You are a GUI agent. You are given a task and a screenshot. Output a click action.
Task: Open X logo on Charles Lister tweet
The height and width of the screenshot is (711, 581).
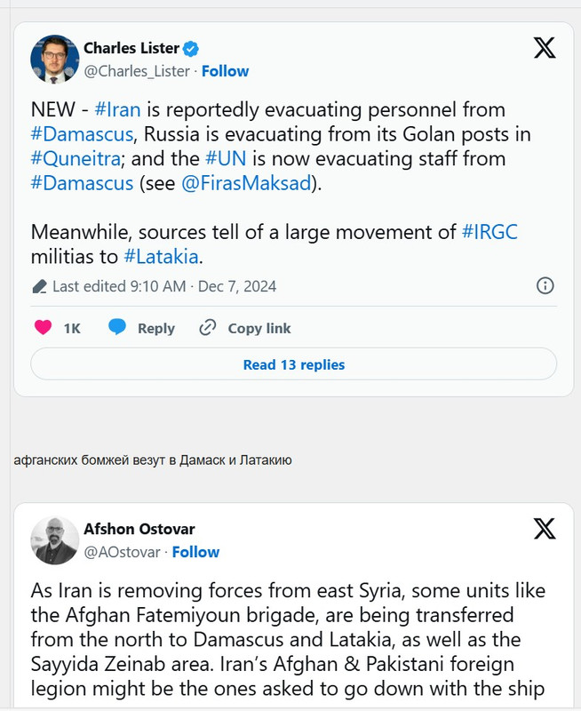point(545,48)
